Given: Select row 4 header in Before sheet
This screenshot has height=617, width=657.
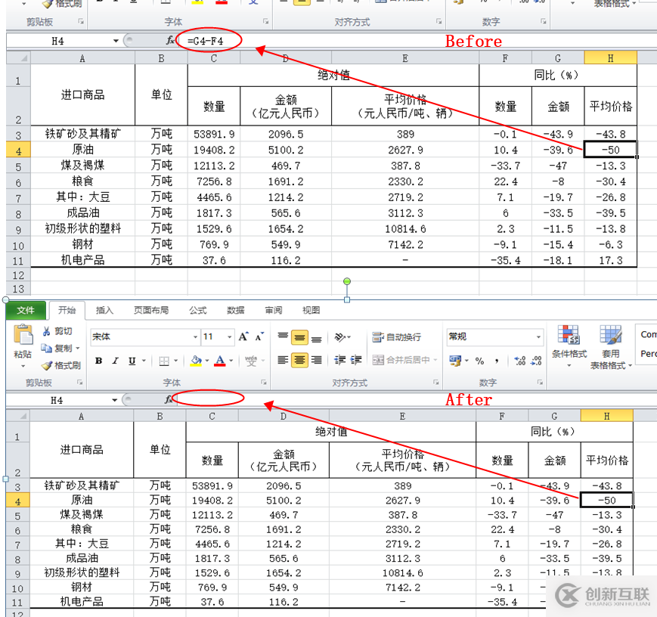Looking at the screenshot, I should [18, 150].
